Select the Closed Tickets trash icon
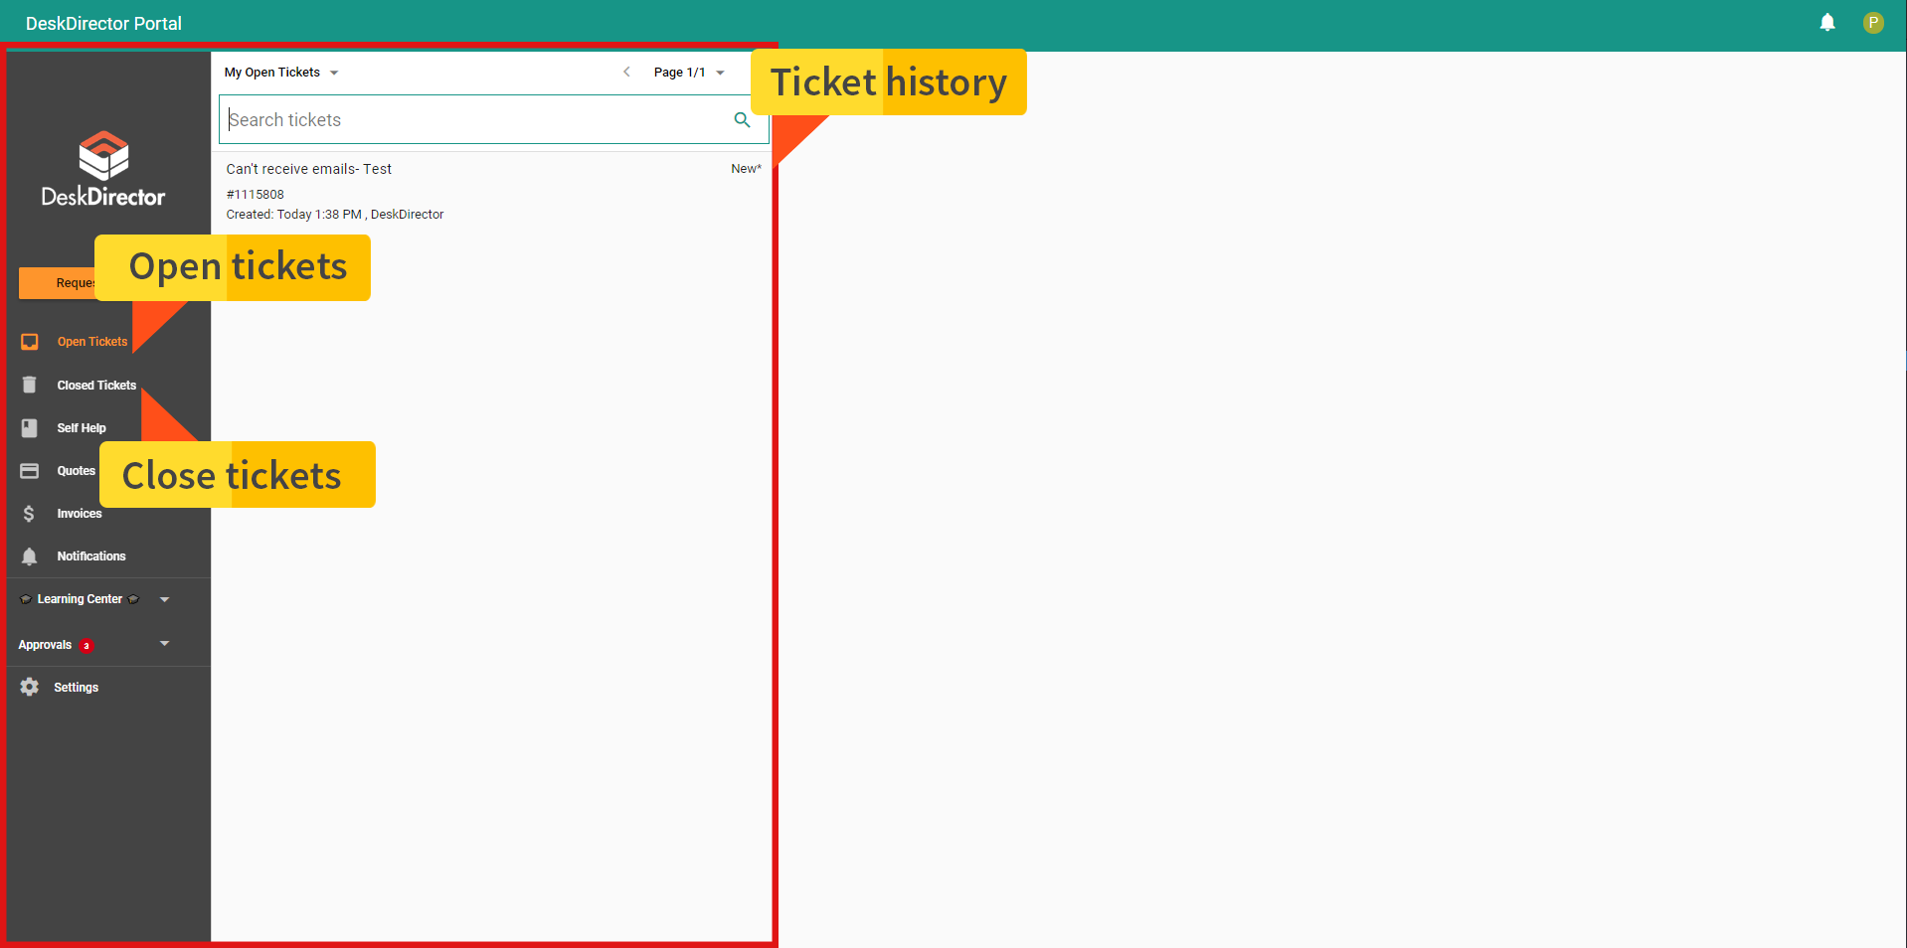 (x=30, y=385)
